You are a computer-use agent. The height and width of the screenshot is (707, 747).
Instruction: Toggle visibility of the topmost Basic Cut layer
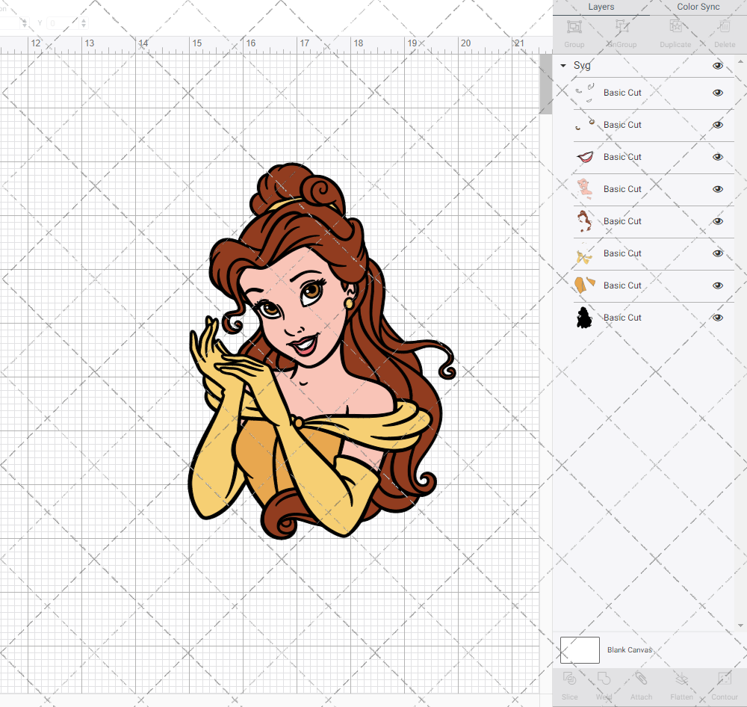click(x=717, y=93)
